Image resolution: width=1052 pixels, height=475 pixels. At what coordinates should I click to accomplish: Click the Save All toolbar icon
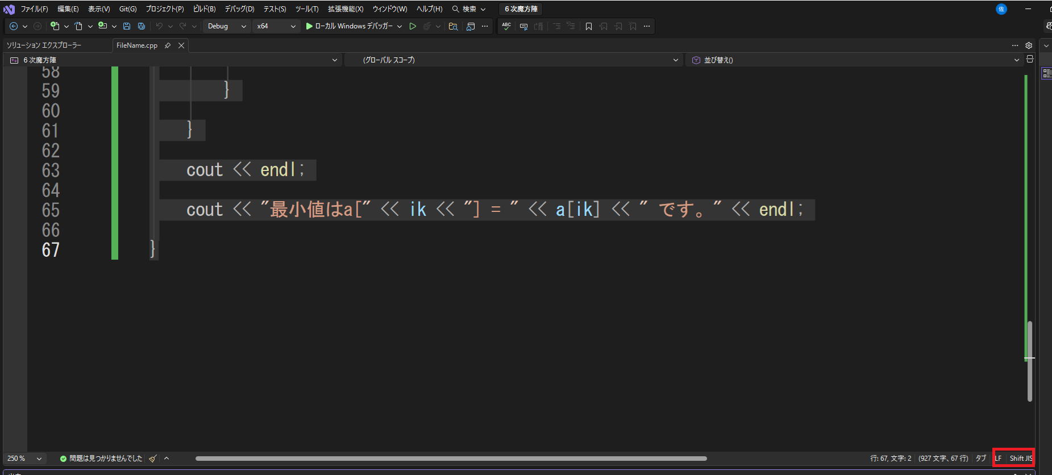[142, 26]
